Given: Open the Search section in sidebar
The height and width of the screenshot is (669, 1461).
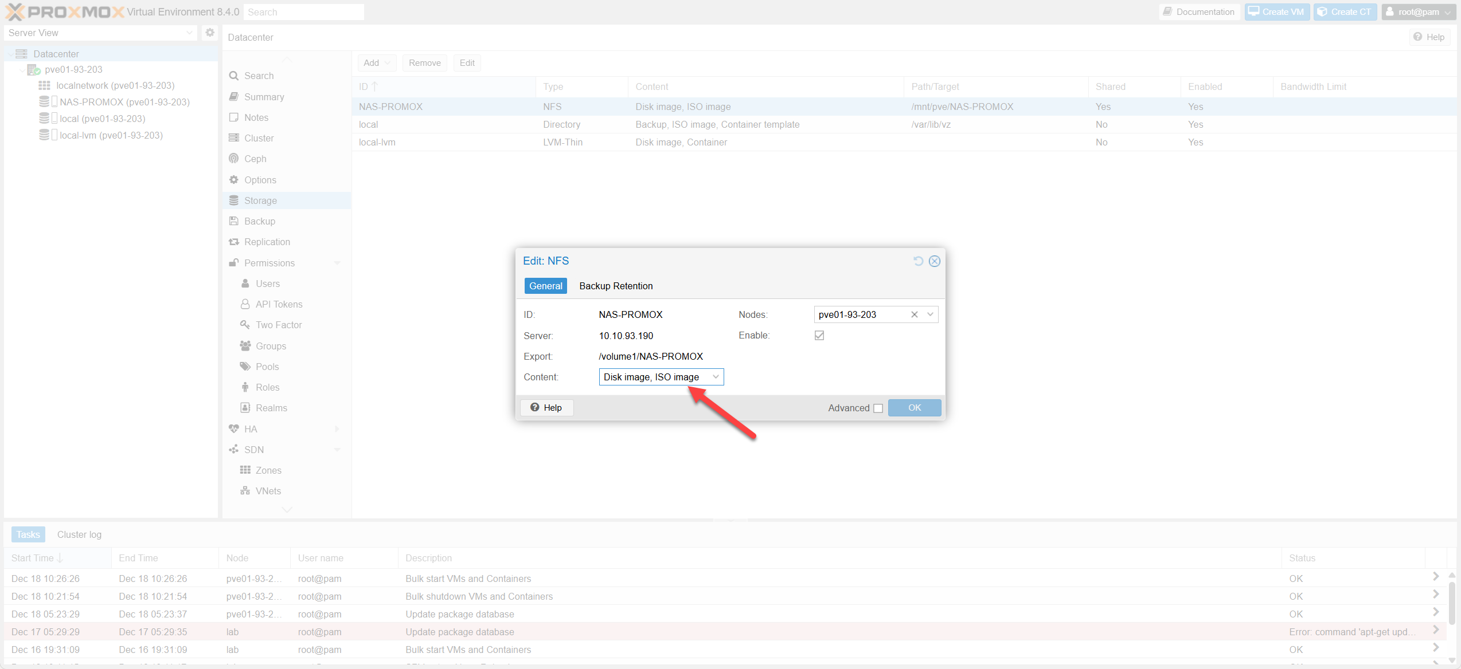Looking at the screenshot, I should point(258,75).
